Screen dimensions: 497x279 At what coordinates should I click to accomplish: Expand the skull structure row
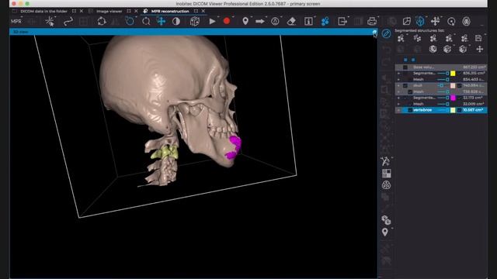point(398,85)
